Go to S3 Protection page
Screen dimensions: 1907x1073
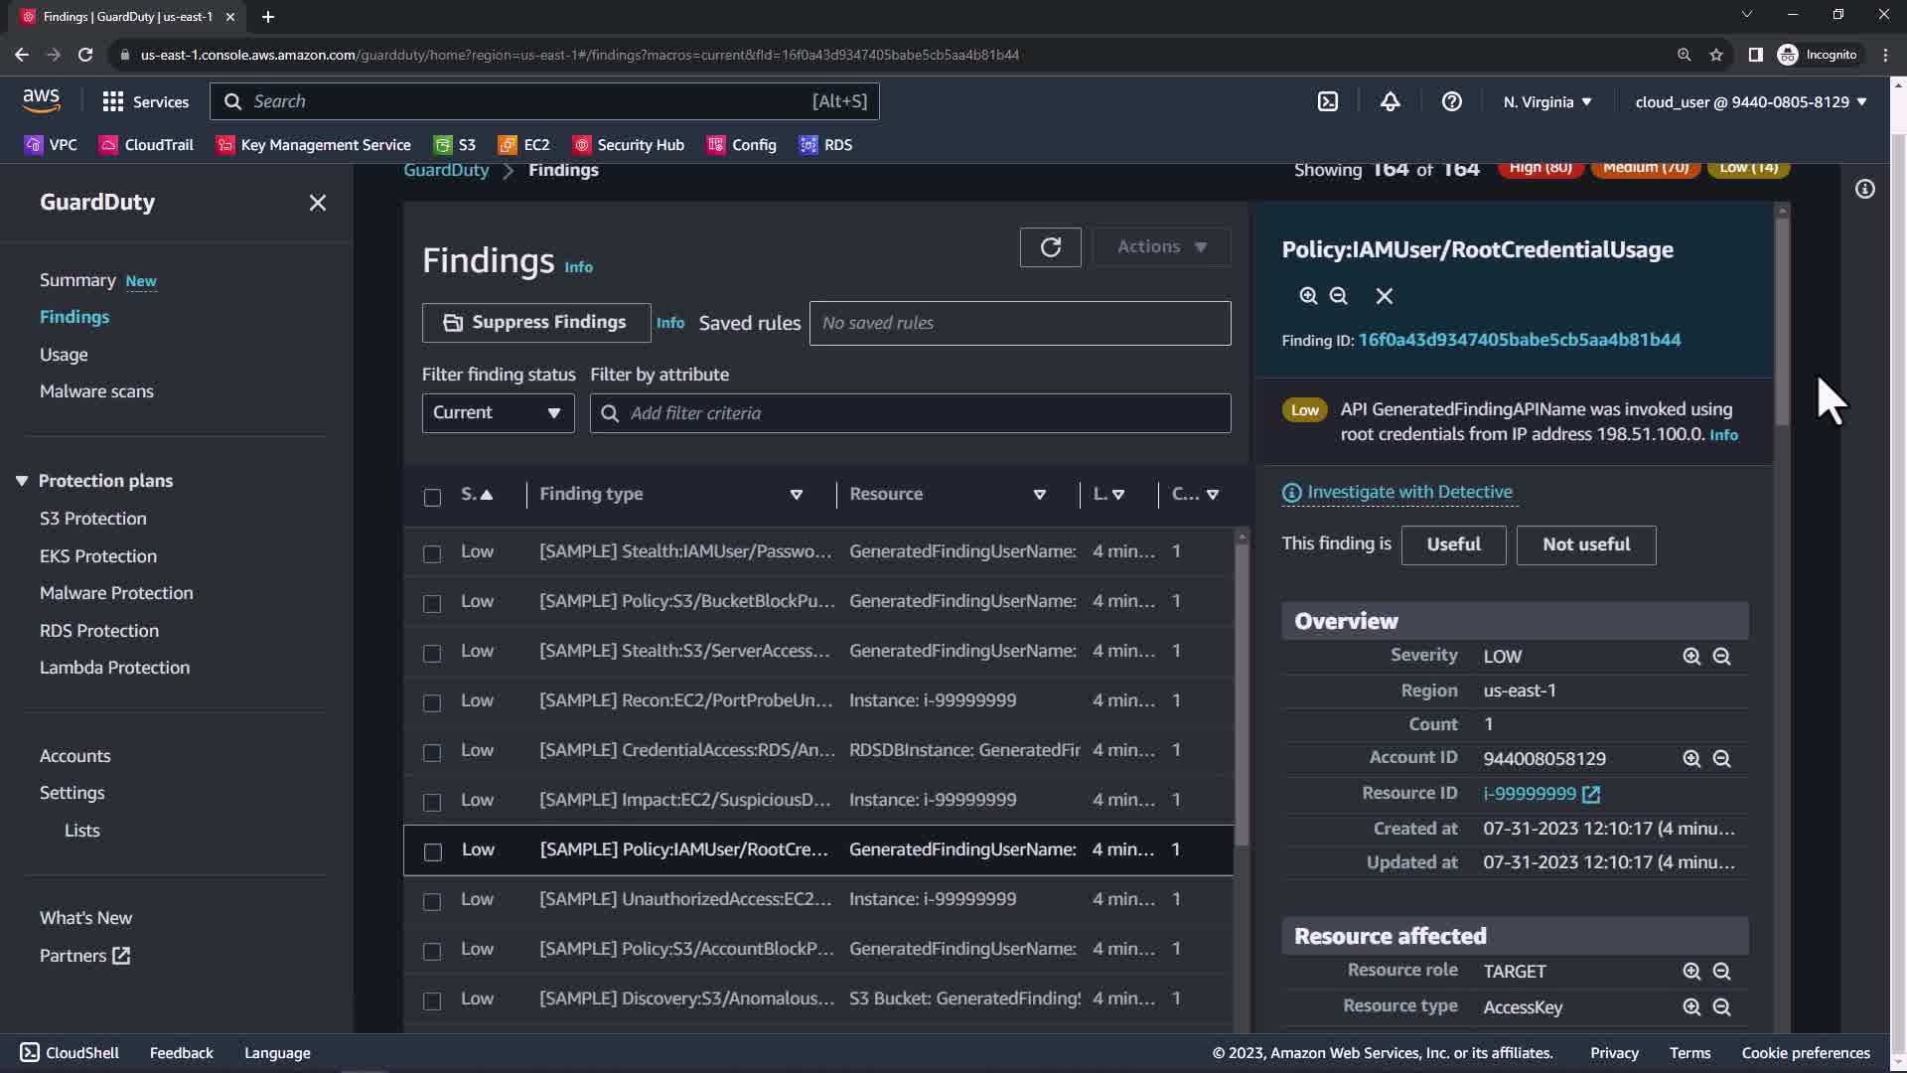92,519
